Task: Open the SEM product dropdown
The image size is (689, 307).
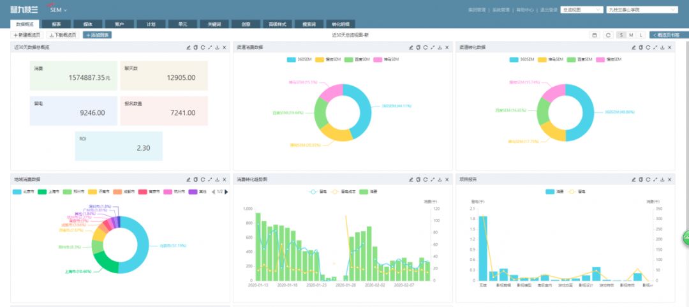Action: tap(59, 10)
